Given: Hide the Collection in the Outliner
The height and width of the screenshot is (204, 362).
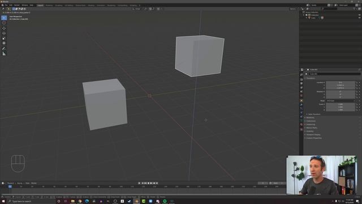Looking at the screenshot, I should pos(360,15).
